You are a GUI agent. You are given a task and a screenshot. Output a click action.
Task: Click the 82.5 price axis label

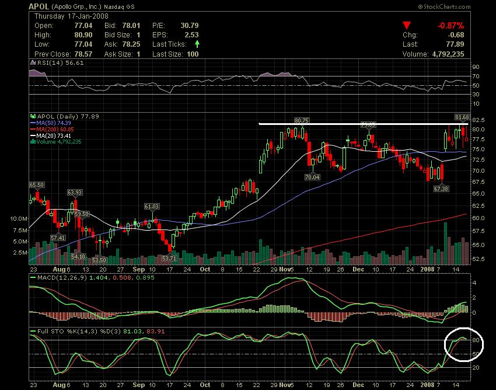478,120
